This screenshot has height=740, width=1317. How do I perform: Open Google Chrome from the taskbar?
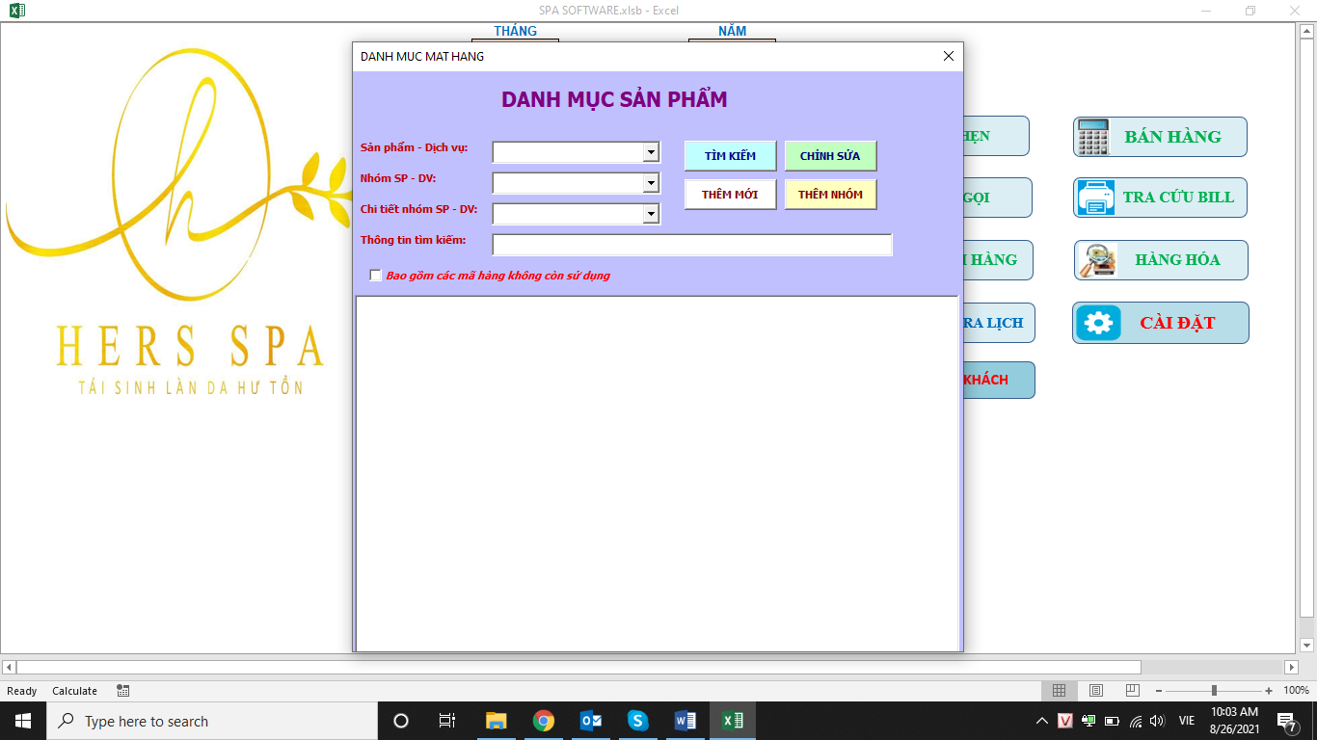click(x=544, y=721)
